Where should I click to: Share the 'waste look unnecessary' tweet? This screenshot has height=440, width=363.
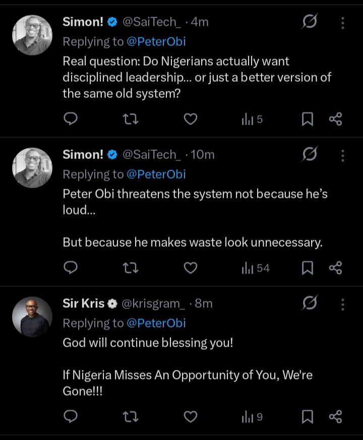[x=336, y=268]
